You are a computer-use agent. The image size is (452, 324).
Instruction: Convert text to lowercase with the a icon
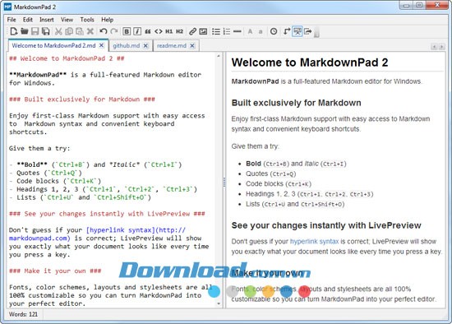[261, 31]
